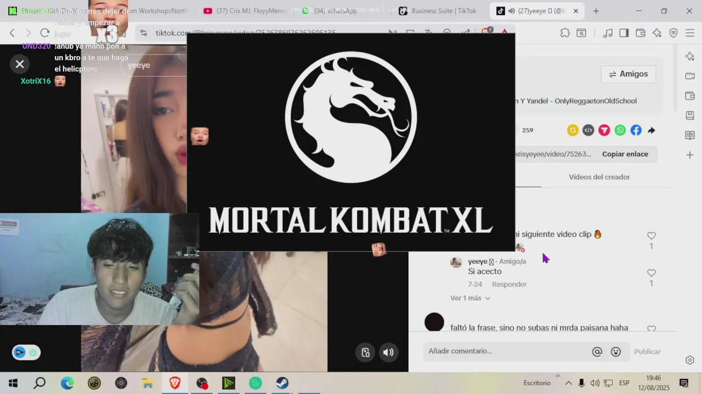The image size is (702, 394).
Task: Open the Brave Wallet toolbar icon
Action: coord(640,33)
